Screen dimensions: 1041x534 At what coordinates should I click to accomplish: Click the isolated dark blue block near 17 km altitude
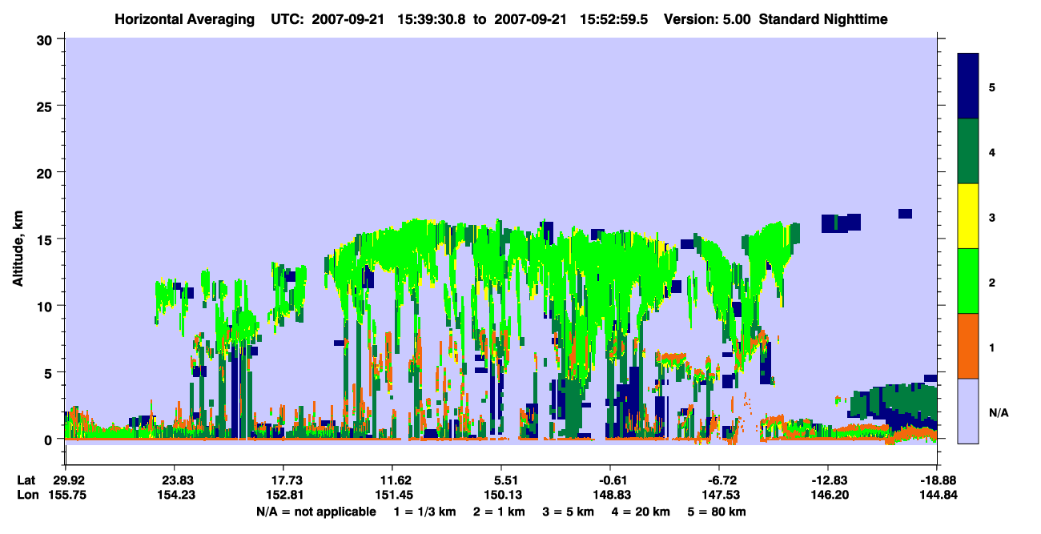point(905,214)
